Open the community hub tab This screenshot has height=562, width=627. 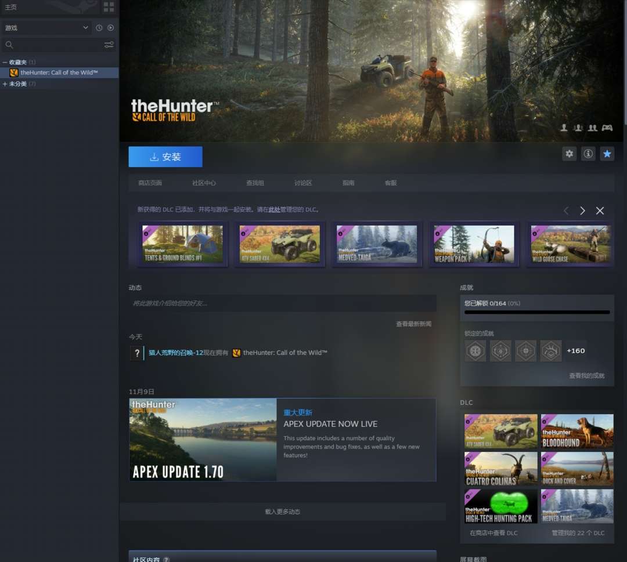204,183
